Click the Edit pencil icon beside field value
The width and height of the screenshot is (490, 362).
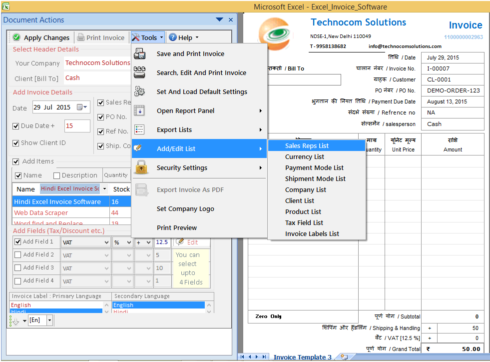coord(180,241)
